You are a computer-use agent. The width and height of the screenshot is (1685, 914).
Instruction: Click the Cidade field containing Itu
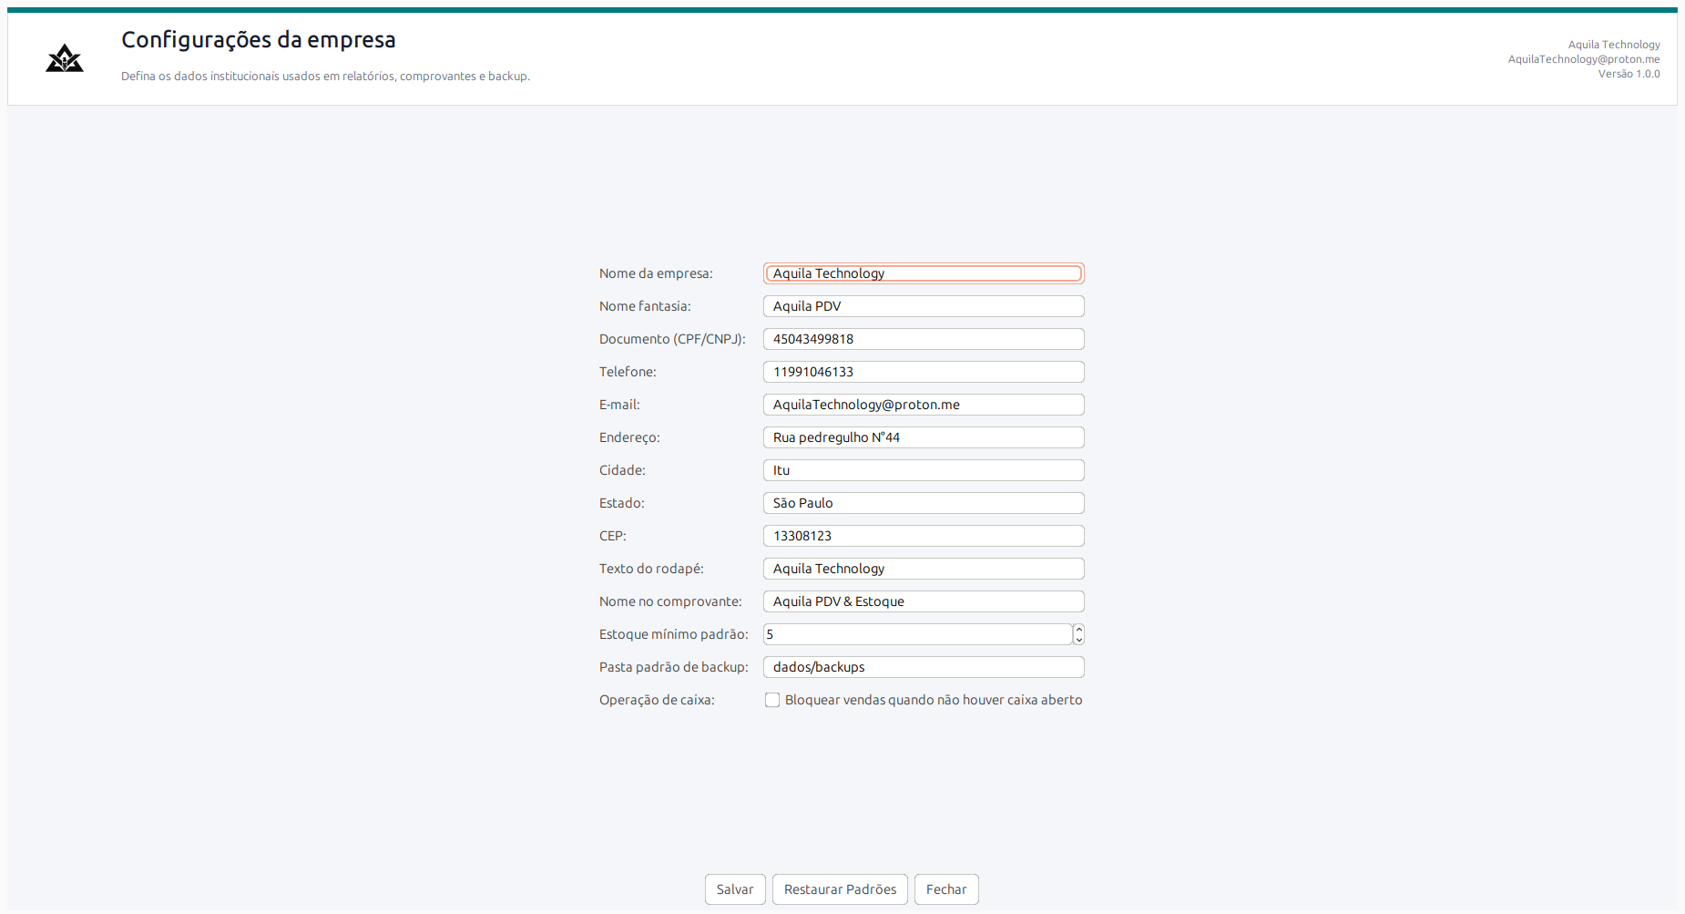[x=924, y=470]
